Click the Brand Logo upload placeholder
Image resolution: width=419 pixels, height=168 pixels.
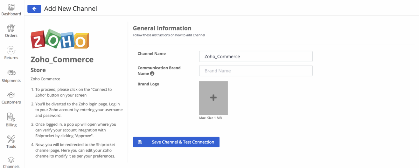213,98
